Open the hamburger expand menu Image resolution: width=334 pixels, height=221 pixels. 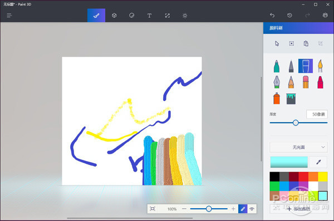(9, 16)
